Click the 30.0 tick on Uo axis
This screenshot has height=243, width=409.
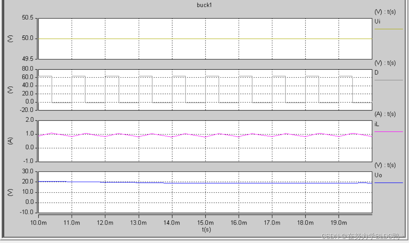pyautogui.click(x=28, y=171)
